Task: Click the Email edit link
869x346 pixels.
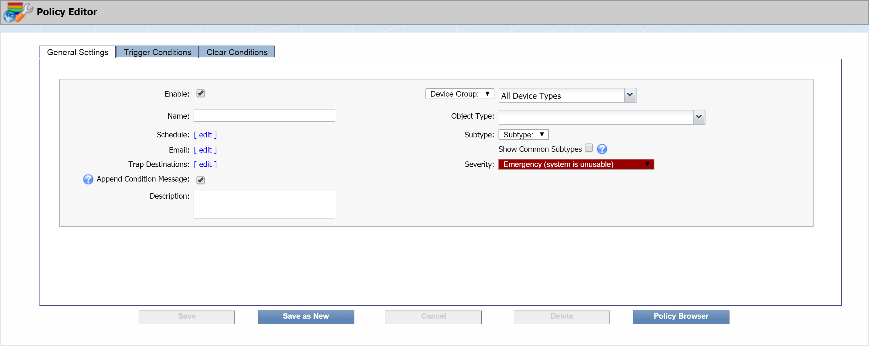Action: click(206, 149)
